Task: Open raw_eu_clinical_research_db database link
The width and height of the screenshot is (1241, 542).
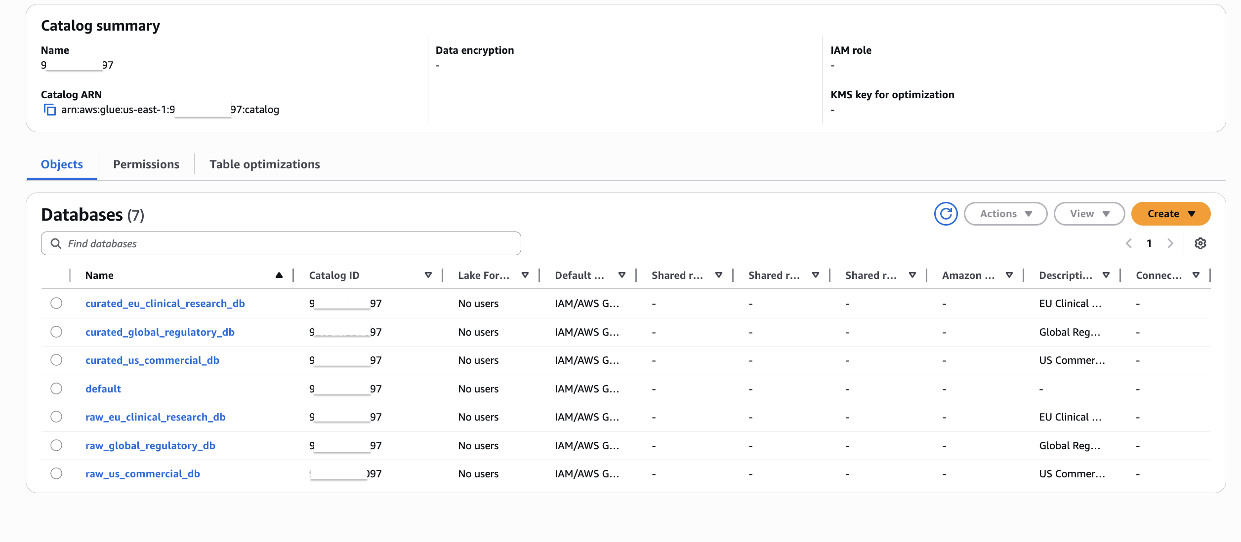Action: coord(156,417)
